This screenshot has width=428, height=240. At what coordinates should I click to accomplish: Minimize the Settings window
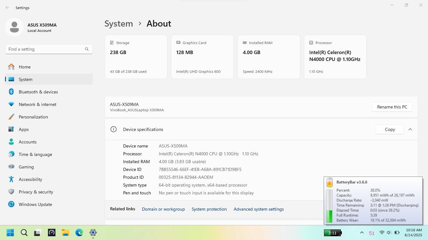[392, 5]
